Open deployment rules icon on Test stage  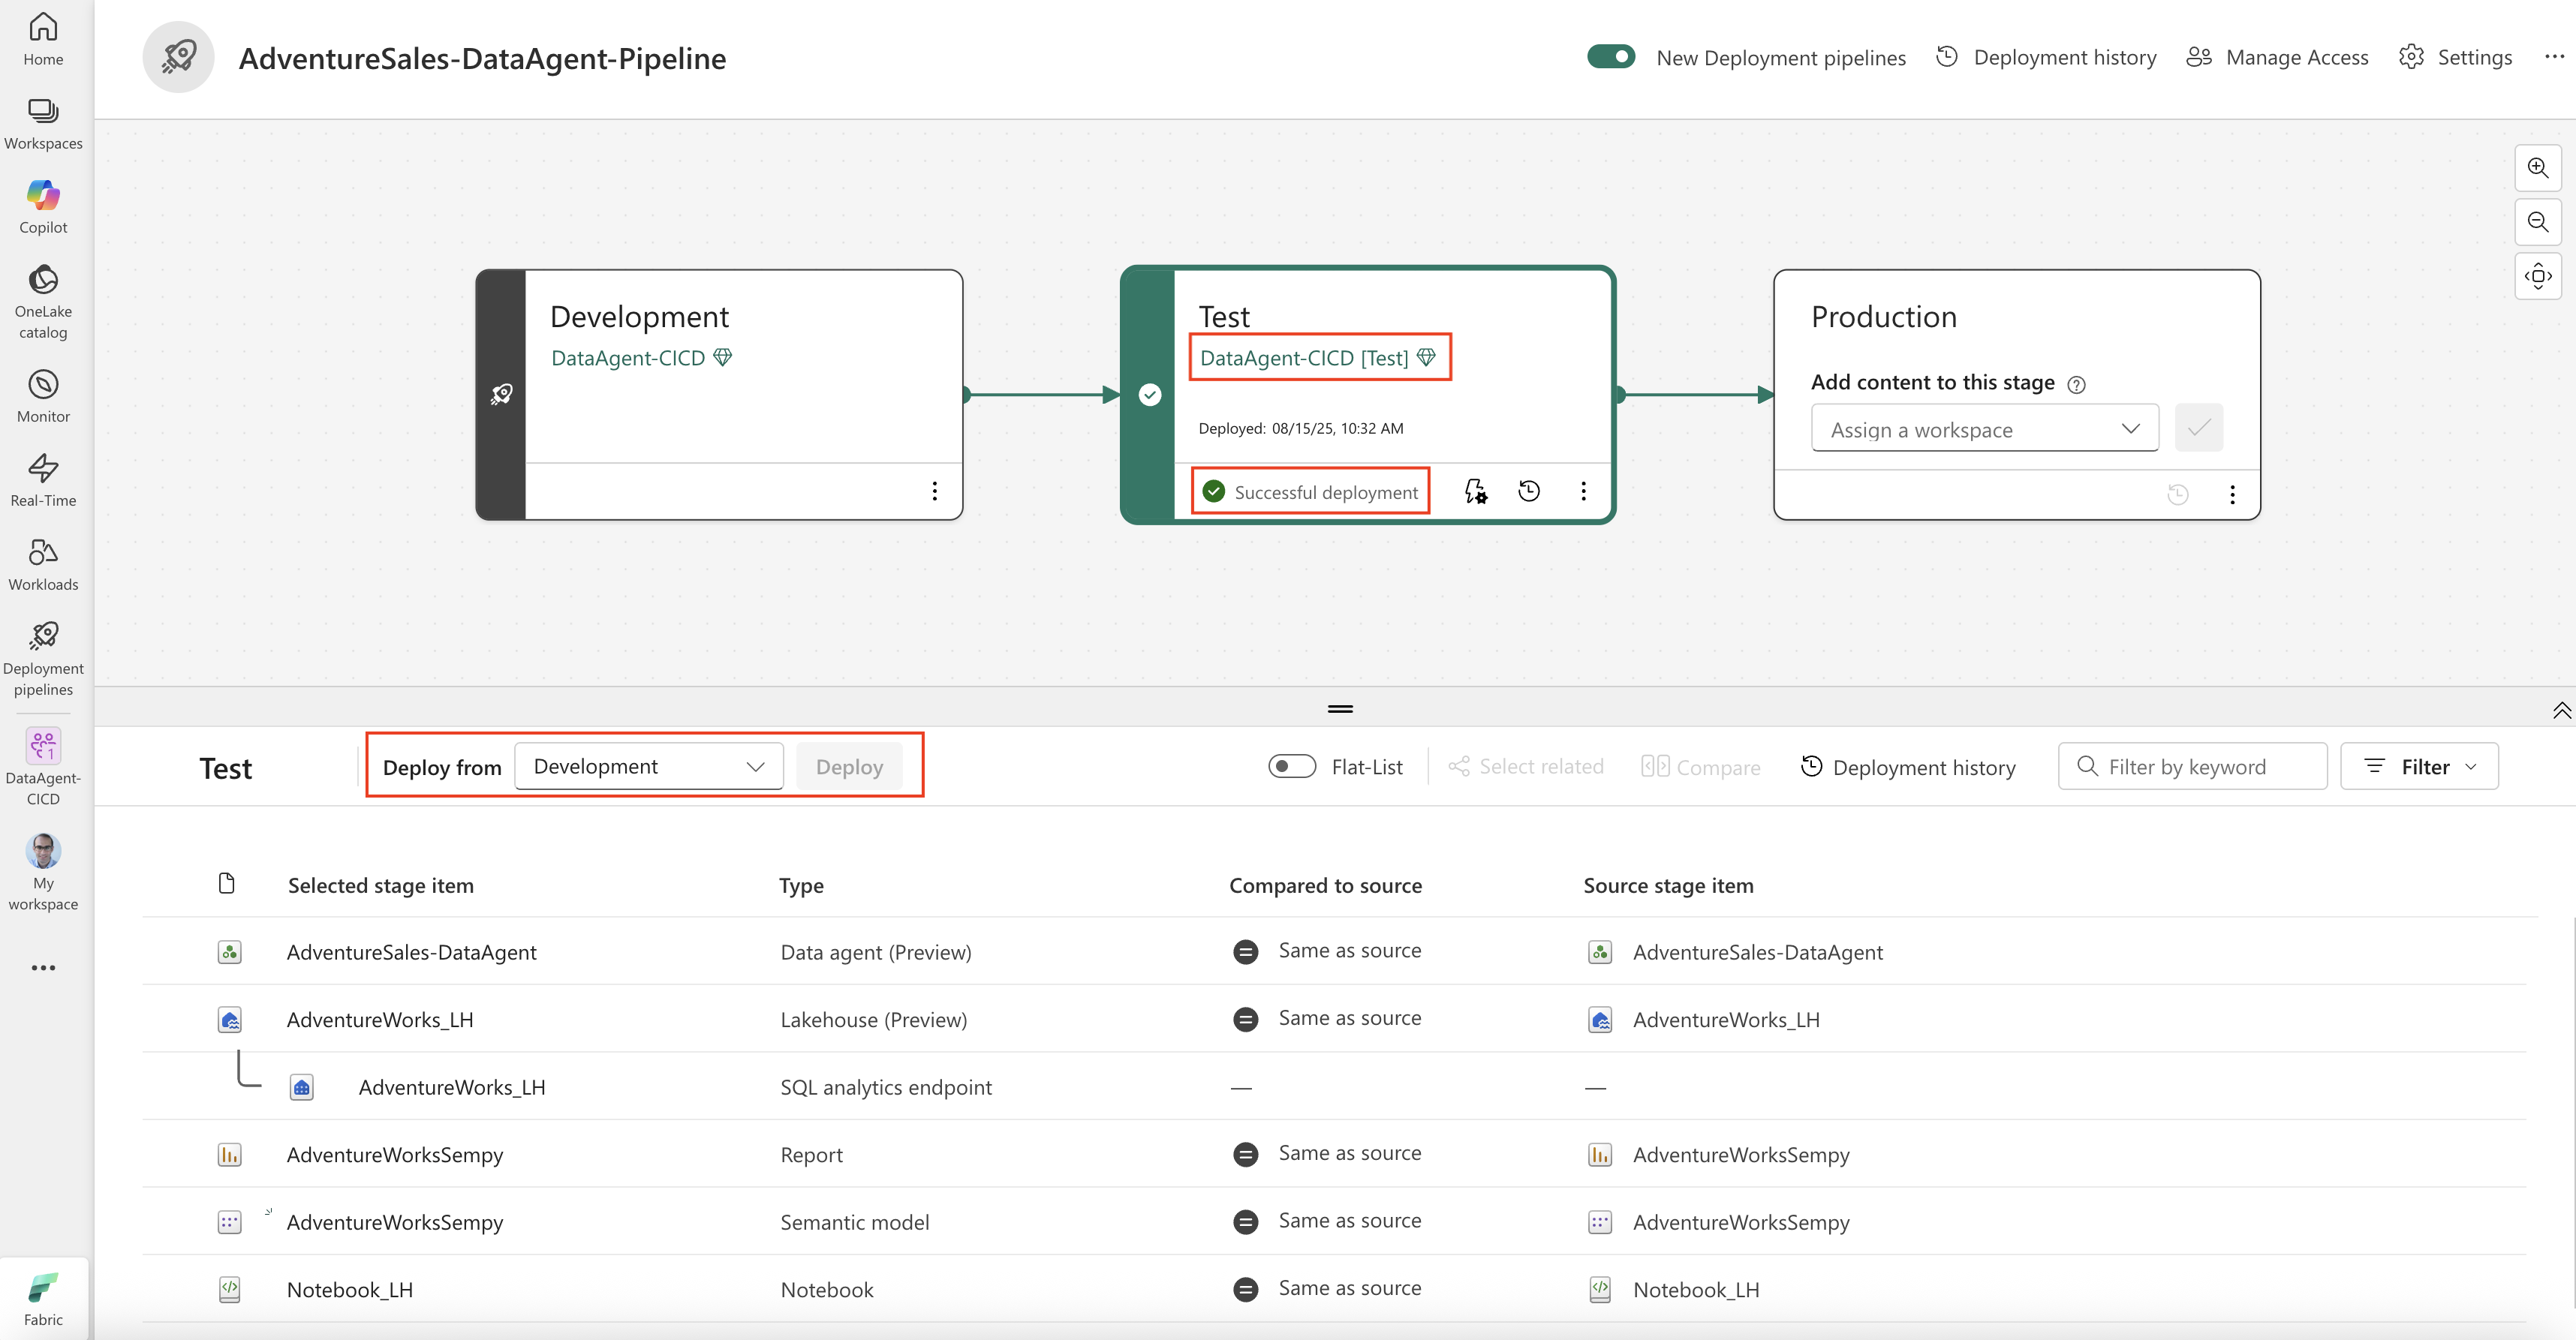(1475, 491)
